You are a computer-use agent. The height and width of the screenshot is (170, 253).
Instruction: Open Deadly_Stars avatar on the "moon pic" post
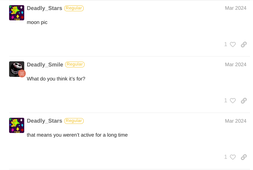pyautogui.click(x=17, y=13)
